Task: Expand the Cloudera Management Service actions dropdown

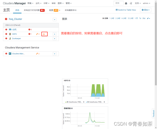Action: click(55, 54)
